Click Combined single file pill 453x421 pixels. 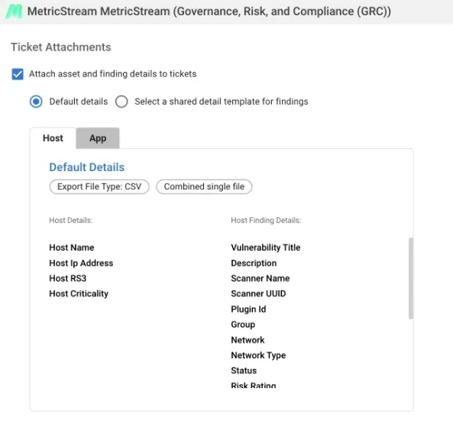pyautogui.click(x=204, y=186)
